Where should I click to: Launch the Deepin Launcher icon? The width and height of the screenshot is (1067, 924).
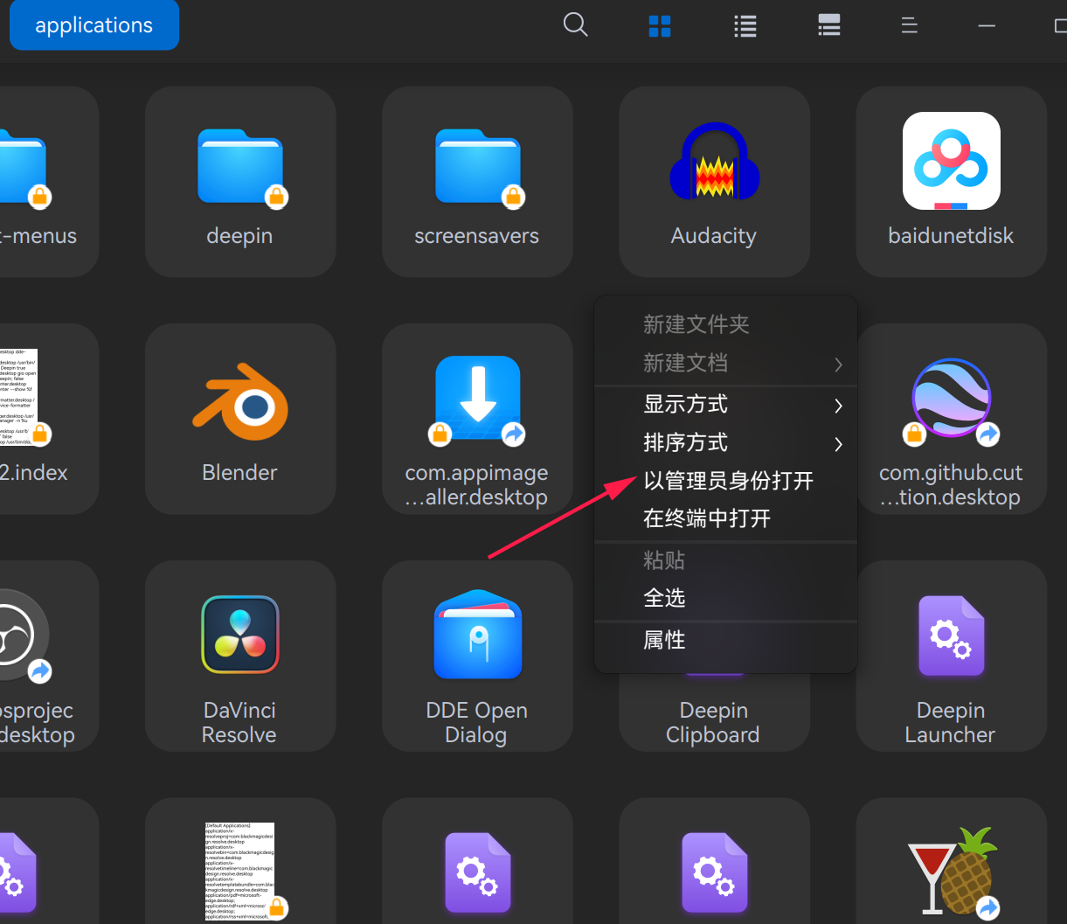tap(951, 635)
